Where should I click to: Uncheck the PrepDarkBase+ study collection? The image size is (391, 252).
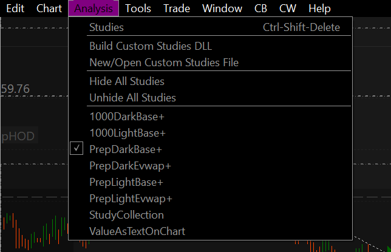click(x=126, y=149)
